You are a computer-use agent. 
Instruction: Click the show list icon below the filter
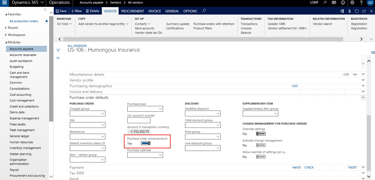tap(58, 58)
